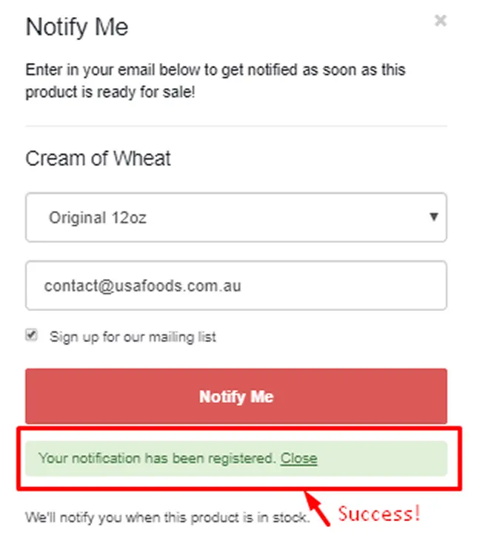Click the 'Sign up for our mailing list' label
The image size is (477, 538).
[133, 337]
